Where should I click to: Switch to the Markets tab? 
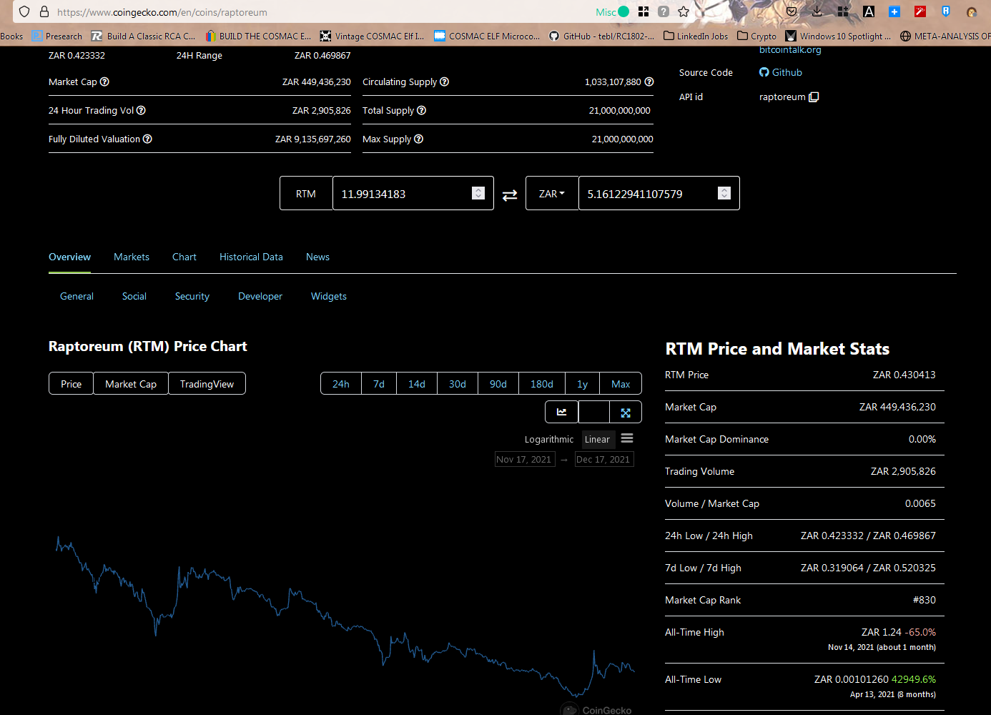pos(132,257)
